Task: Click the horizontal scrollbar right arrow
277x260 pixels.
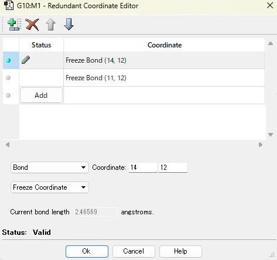Action: click(261, 145)
